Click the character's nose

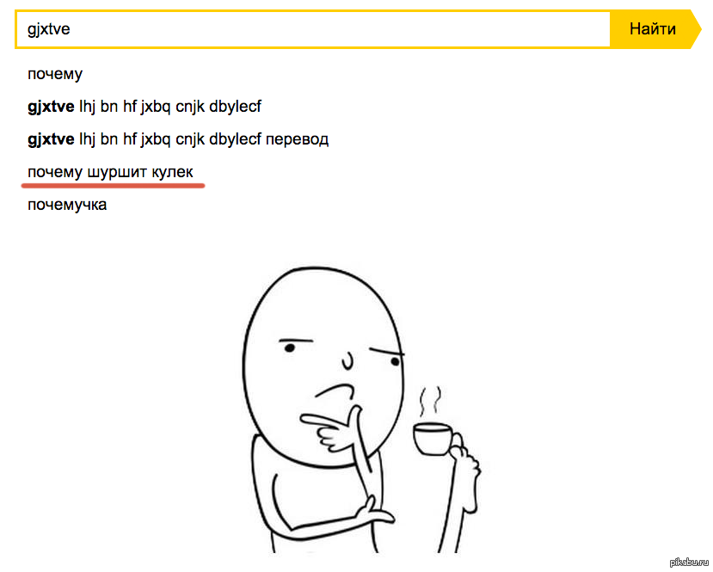coord(347,360)
